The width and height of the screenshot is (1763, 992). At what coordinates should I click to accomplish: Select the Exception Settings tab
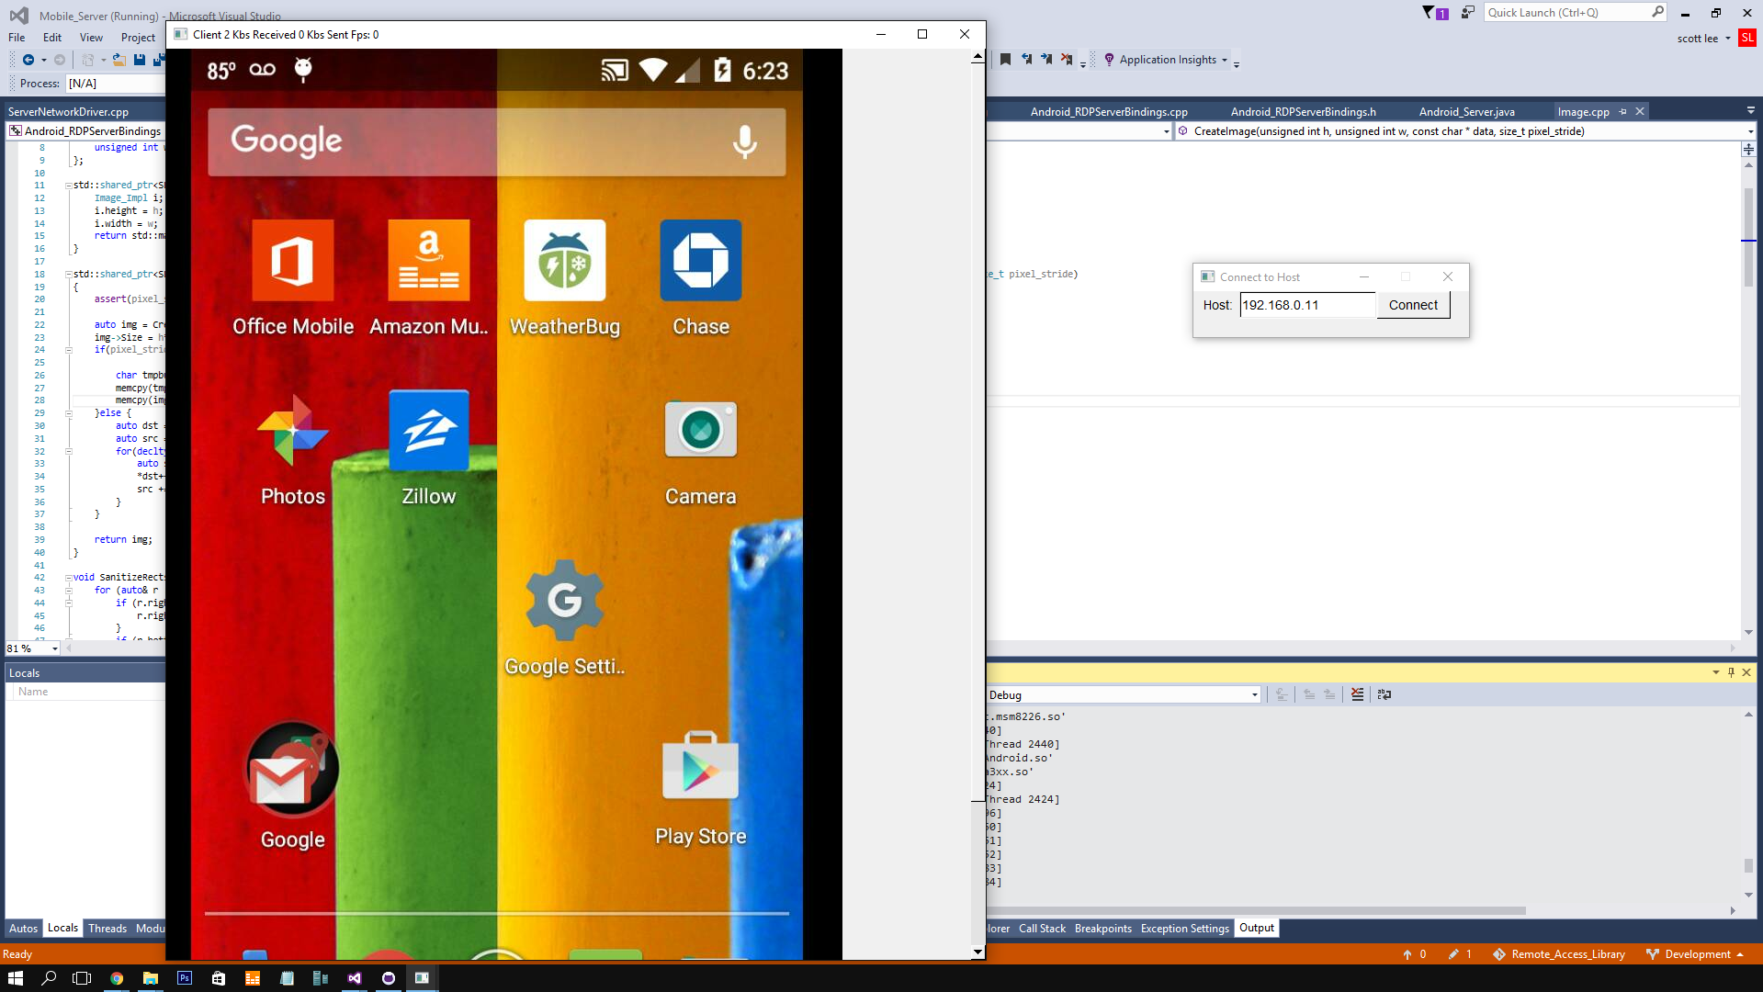1184,929
